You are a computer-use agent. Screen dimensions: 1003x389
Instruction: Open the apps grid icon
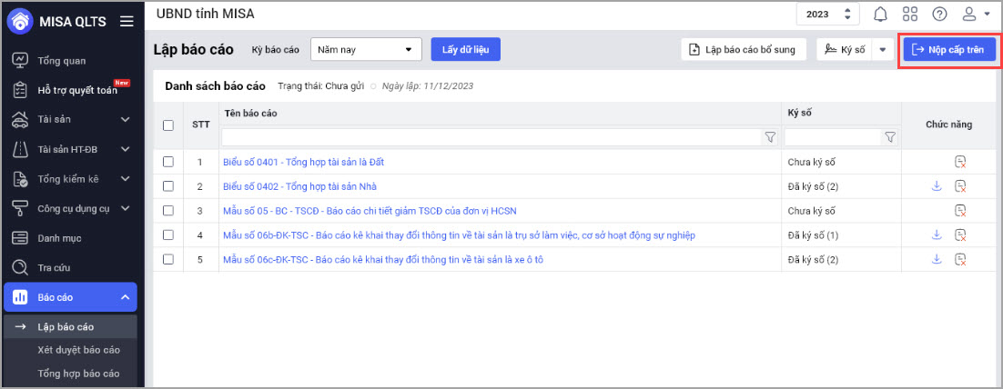[909, 14]
